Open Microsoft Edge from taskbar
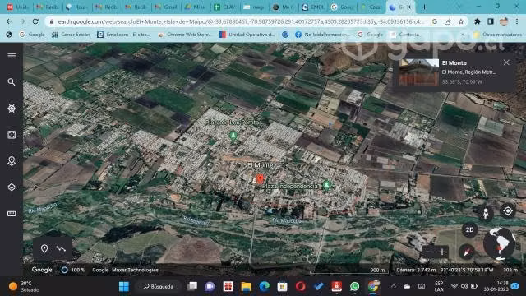The image size is (526, 296). (x=265, y=286)
